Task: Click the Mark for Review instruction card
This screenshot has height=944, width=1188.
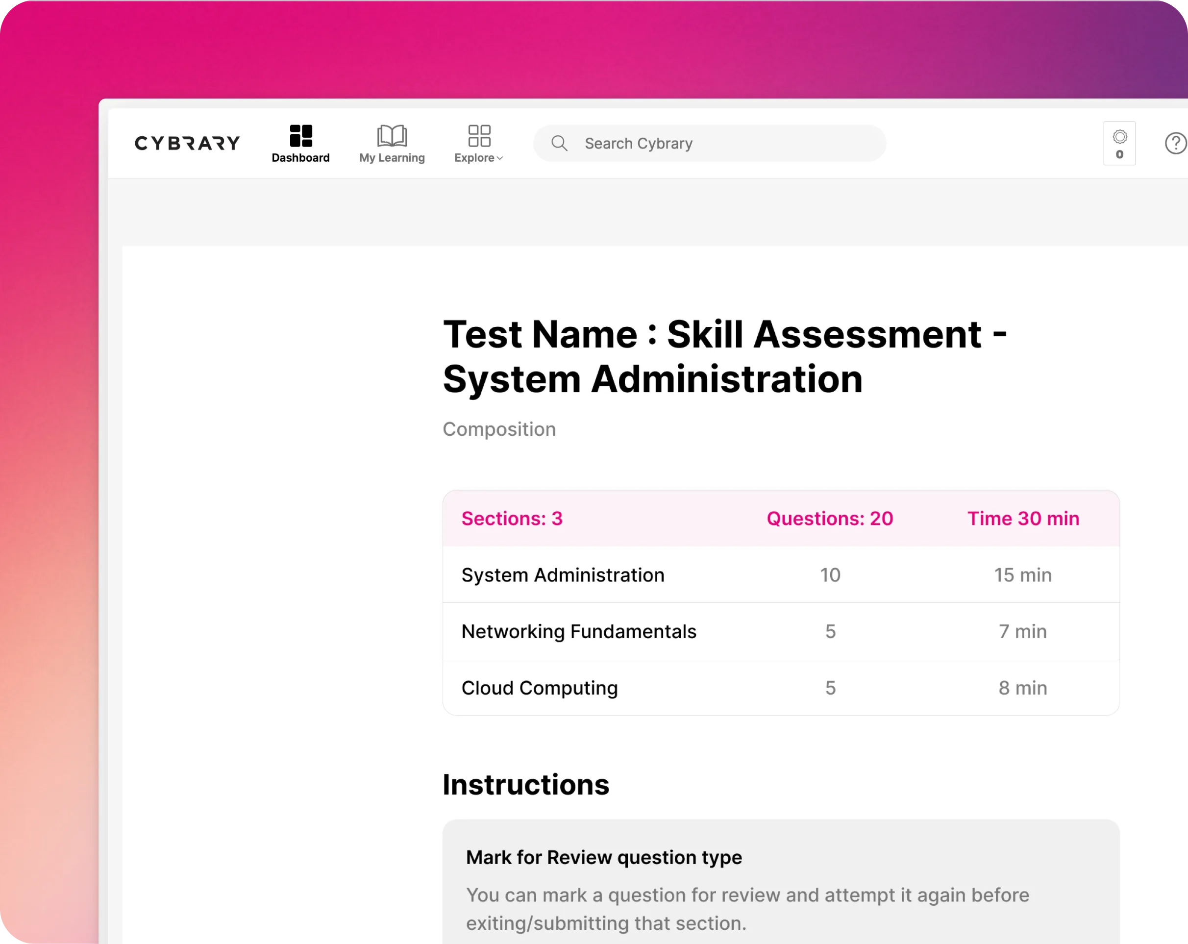Action: click(780, 887)
